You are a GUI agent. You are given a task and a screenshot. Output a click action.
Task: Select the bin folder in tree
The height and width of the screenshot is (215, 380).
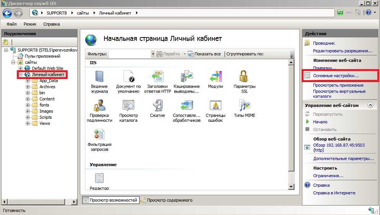(42, 93)
